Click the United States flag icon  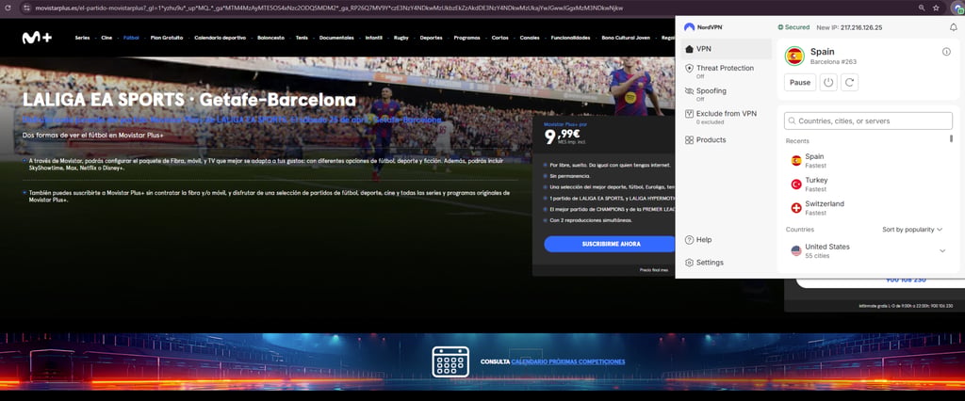pyautogui.click(x=795, y=250)
